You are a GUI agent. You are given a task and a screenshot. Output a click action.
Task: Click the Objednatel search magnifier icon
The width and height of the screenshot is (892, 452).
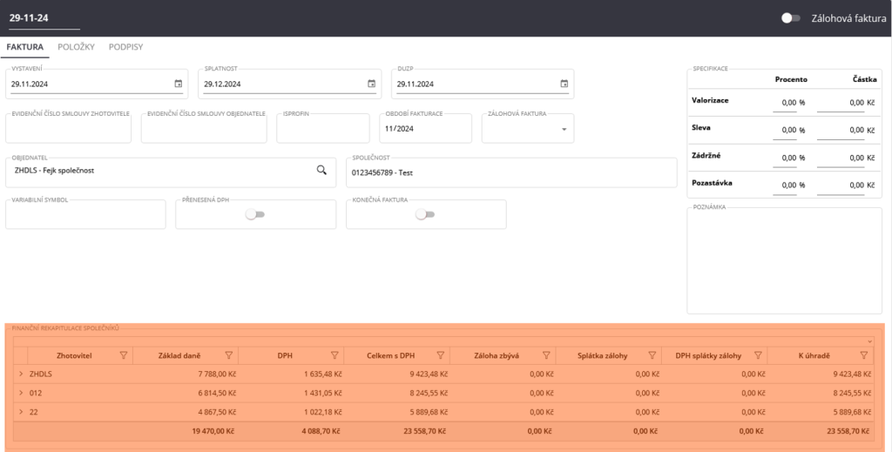(321, 171)
